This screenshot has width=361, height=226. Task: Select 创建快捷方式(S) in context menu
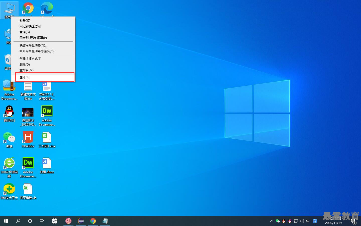coord(43,59)
